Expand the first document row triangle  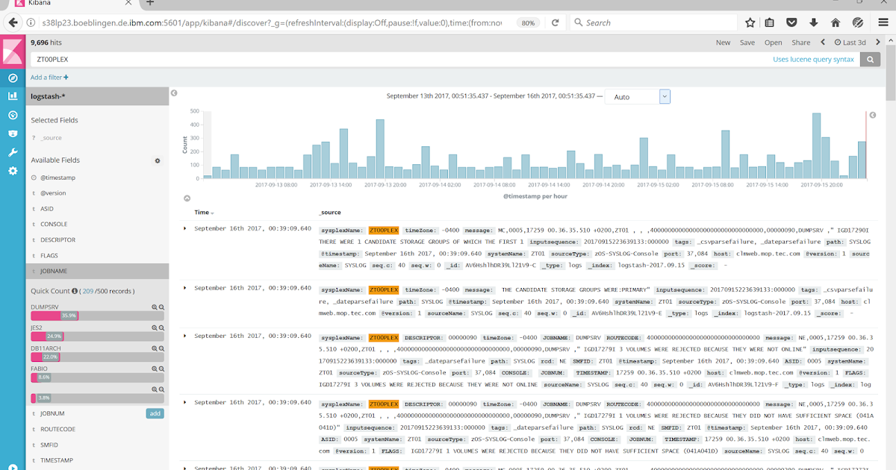pos(186,229)
